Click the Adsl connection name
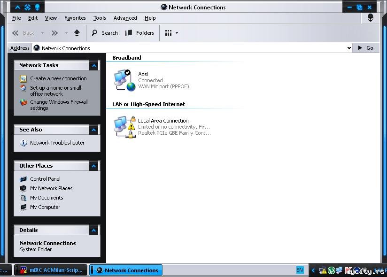387x277 pixels. pyautogui.click(x=143, y=74)
